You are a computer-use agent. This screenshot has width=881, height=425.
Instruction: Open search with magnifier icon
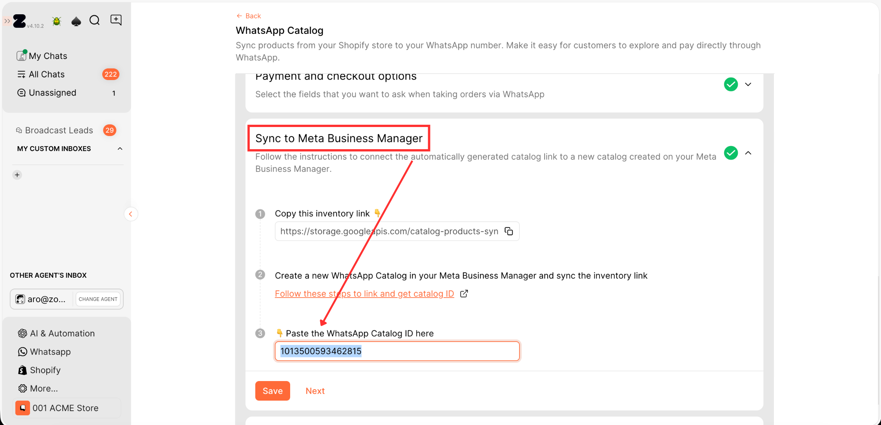point(95,20)
